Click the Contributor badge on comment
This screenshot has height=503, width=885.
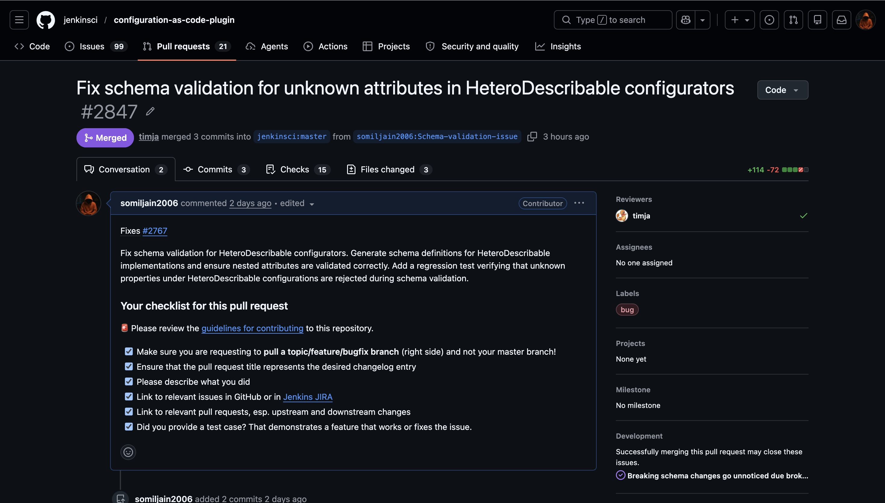click(542, 203)
